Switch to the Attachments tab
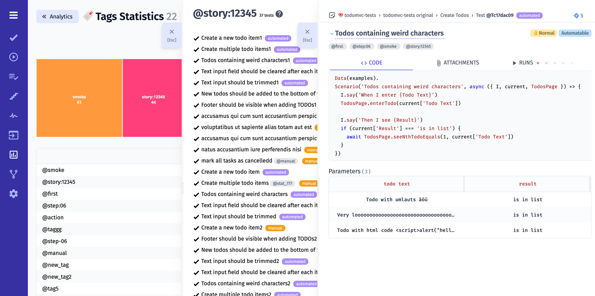The height and width of the screenshot is (296, 595). pyautogui.click(x=458, y=63)
